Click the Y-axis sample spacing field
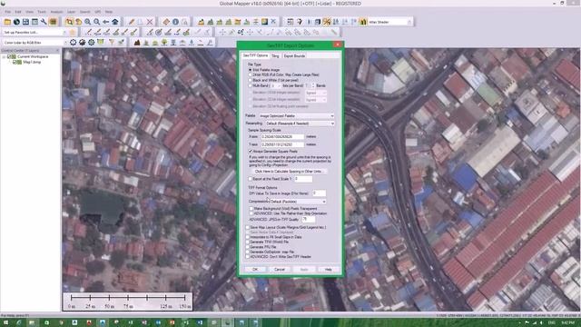The width and height of the screenshot is (581, 327). tap(282, 144)
